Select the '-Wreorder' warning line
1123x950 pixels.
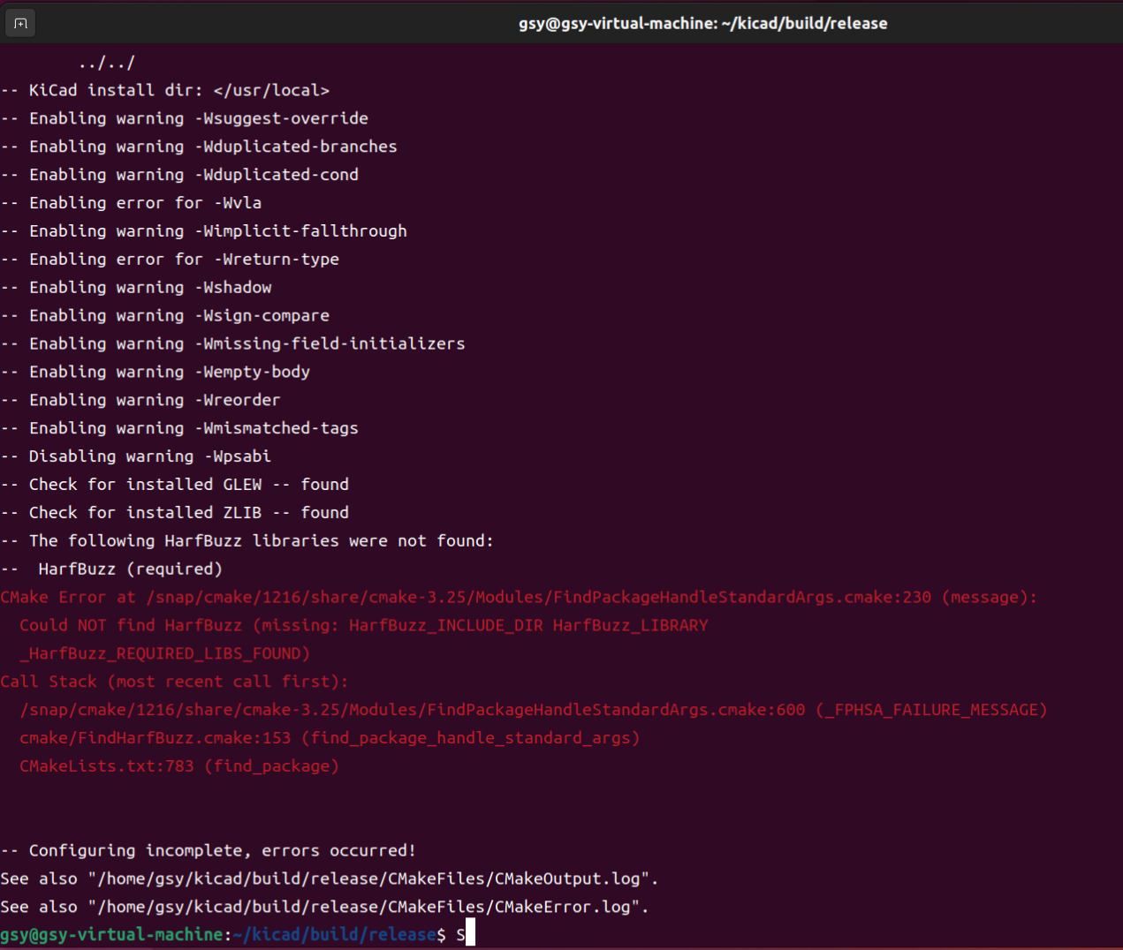click(140, 400)
